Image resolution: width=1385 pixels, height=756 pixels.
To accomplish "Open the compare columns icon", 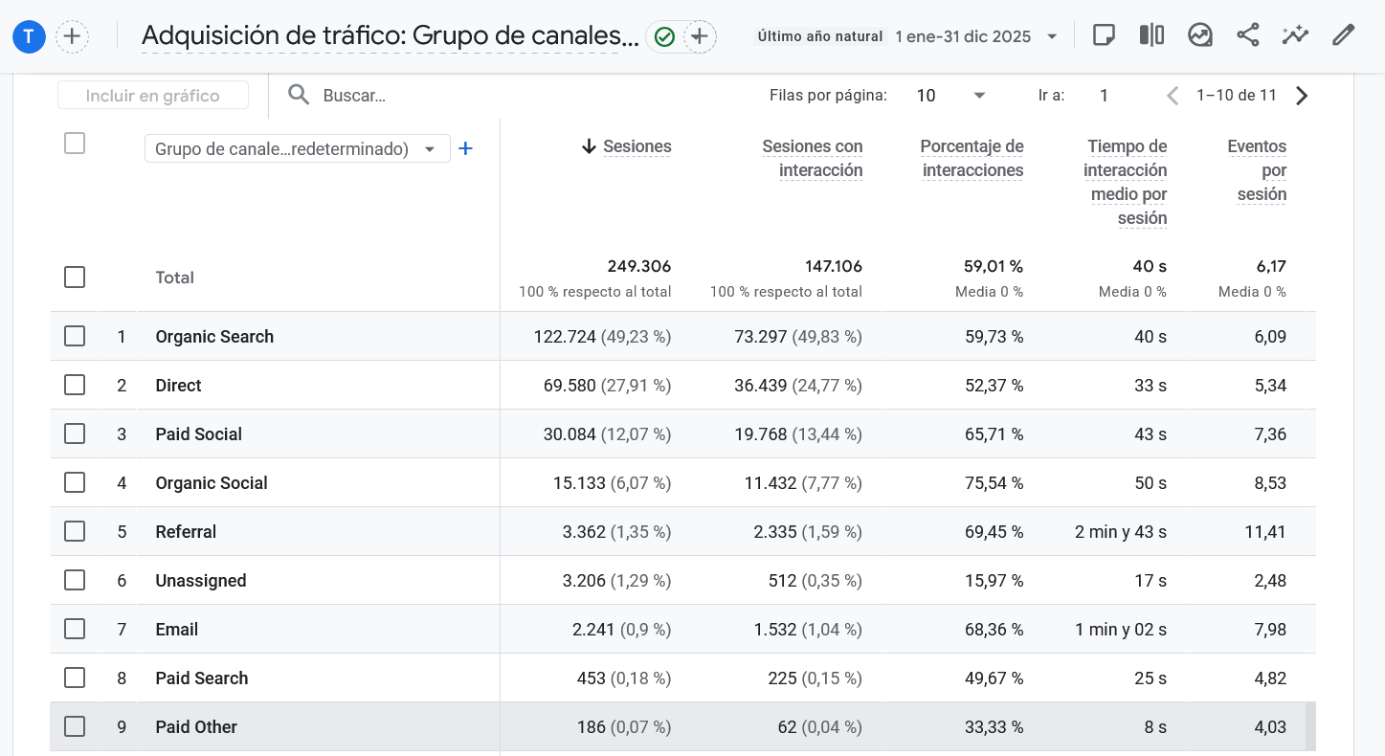I will click(1151, 36).
